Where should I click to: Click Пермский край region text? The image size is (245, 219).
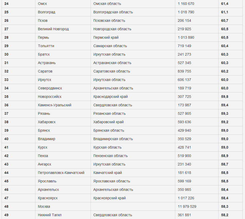tap(106, 37)
